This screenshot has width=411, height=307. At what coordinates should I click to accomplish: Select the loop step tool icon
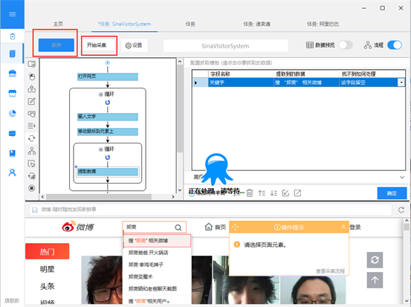pos(32,138)
